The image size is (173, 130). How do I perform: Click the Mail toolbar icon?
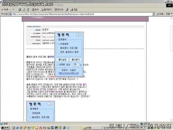[x=72, y=10]
